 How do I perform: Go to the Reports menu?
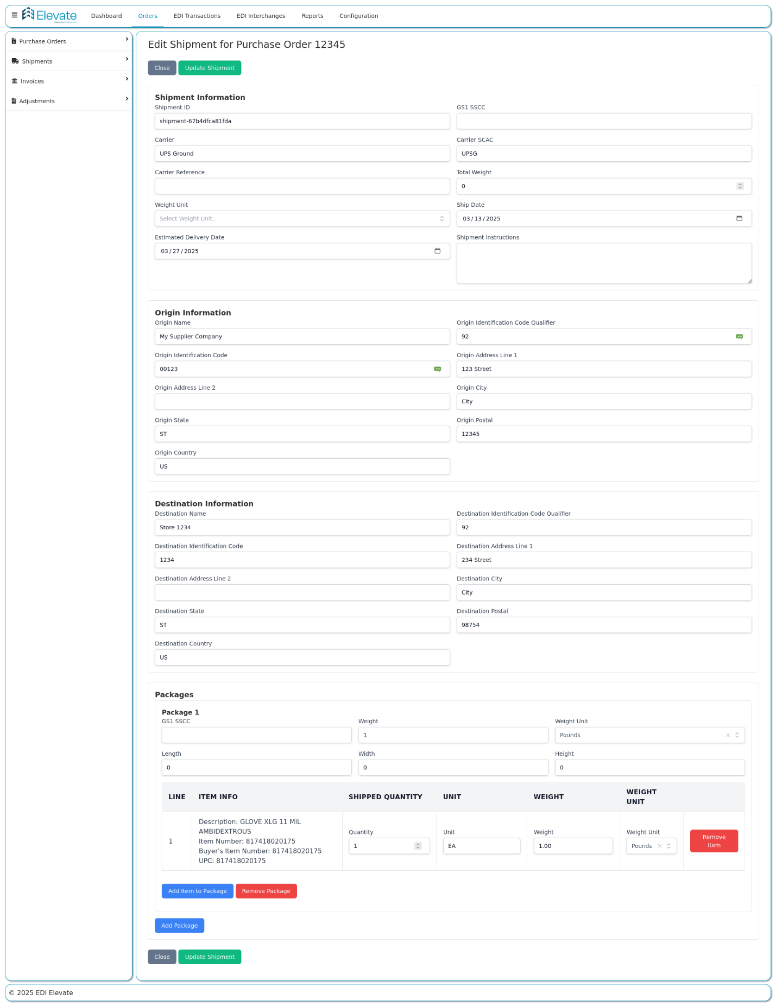[312, 16]
